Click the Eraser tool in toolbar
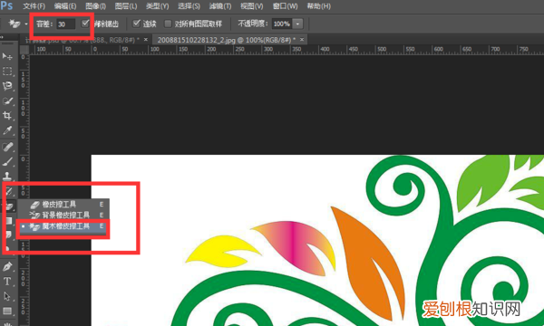 (x=9, y=206)
